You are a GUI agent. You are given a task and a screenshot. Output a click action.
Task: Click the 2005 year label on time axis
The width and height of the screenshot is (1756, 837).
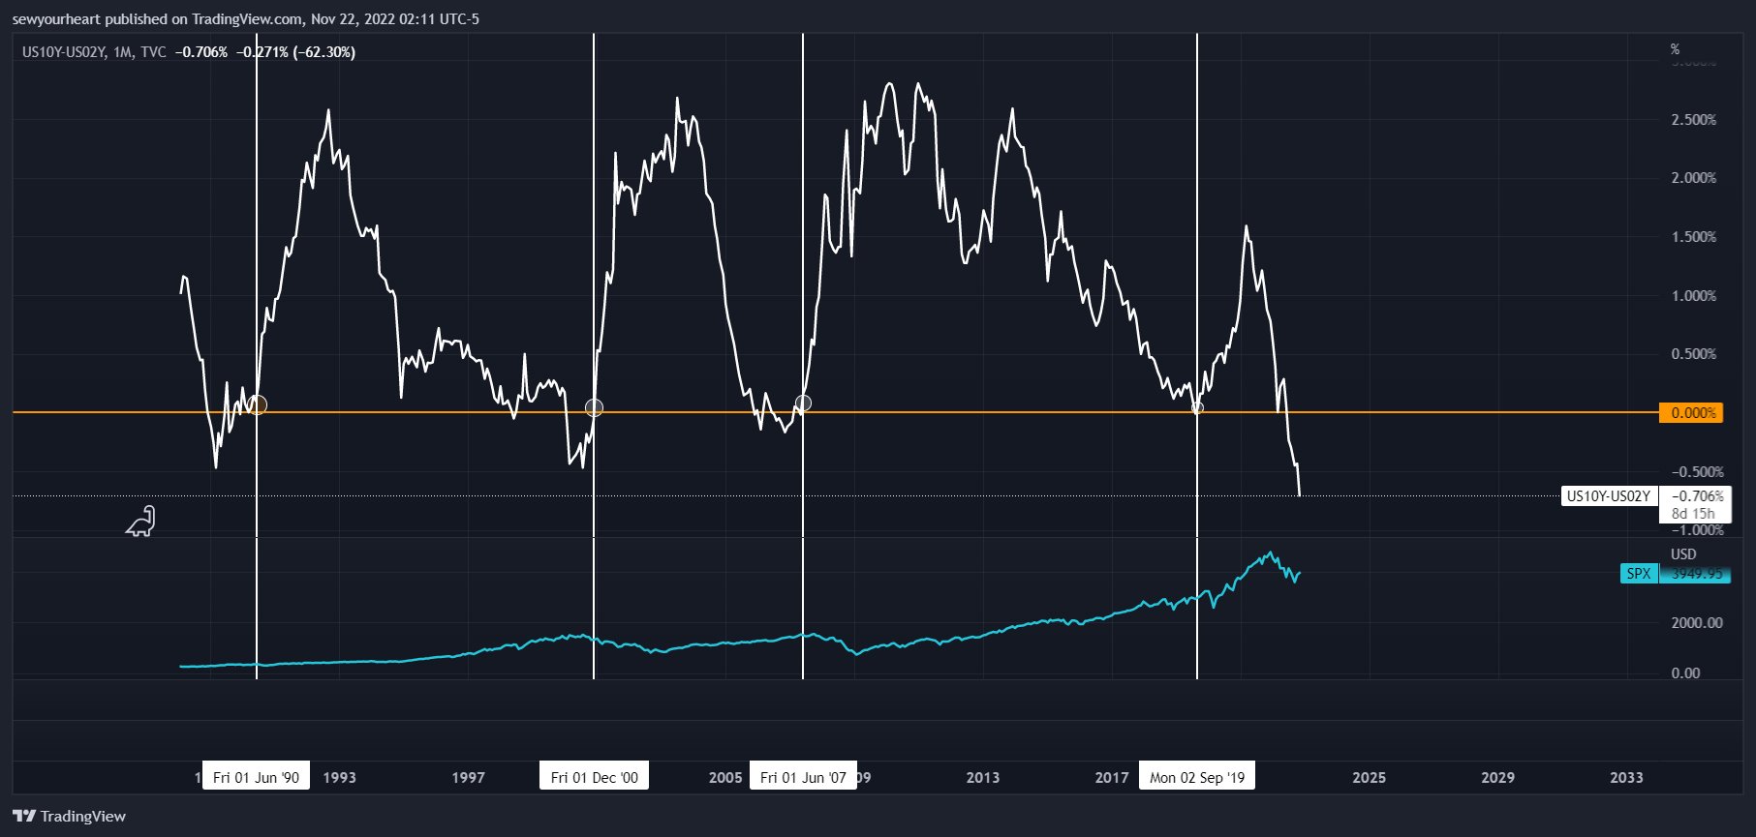pos(725,777)
